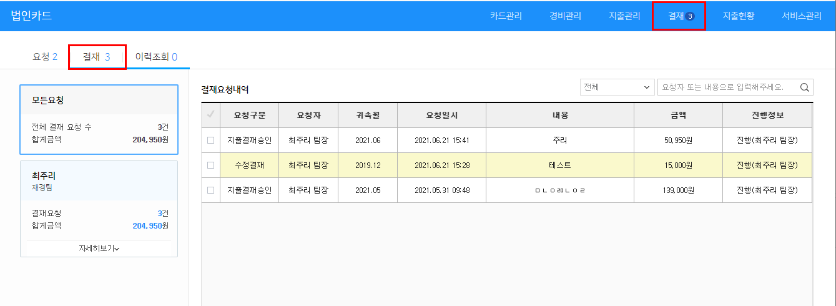836x306 pixels.
Task: Open the 지출관리 menu
Action: 624,16
